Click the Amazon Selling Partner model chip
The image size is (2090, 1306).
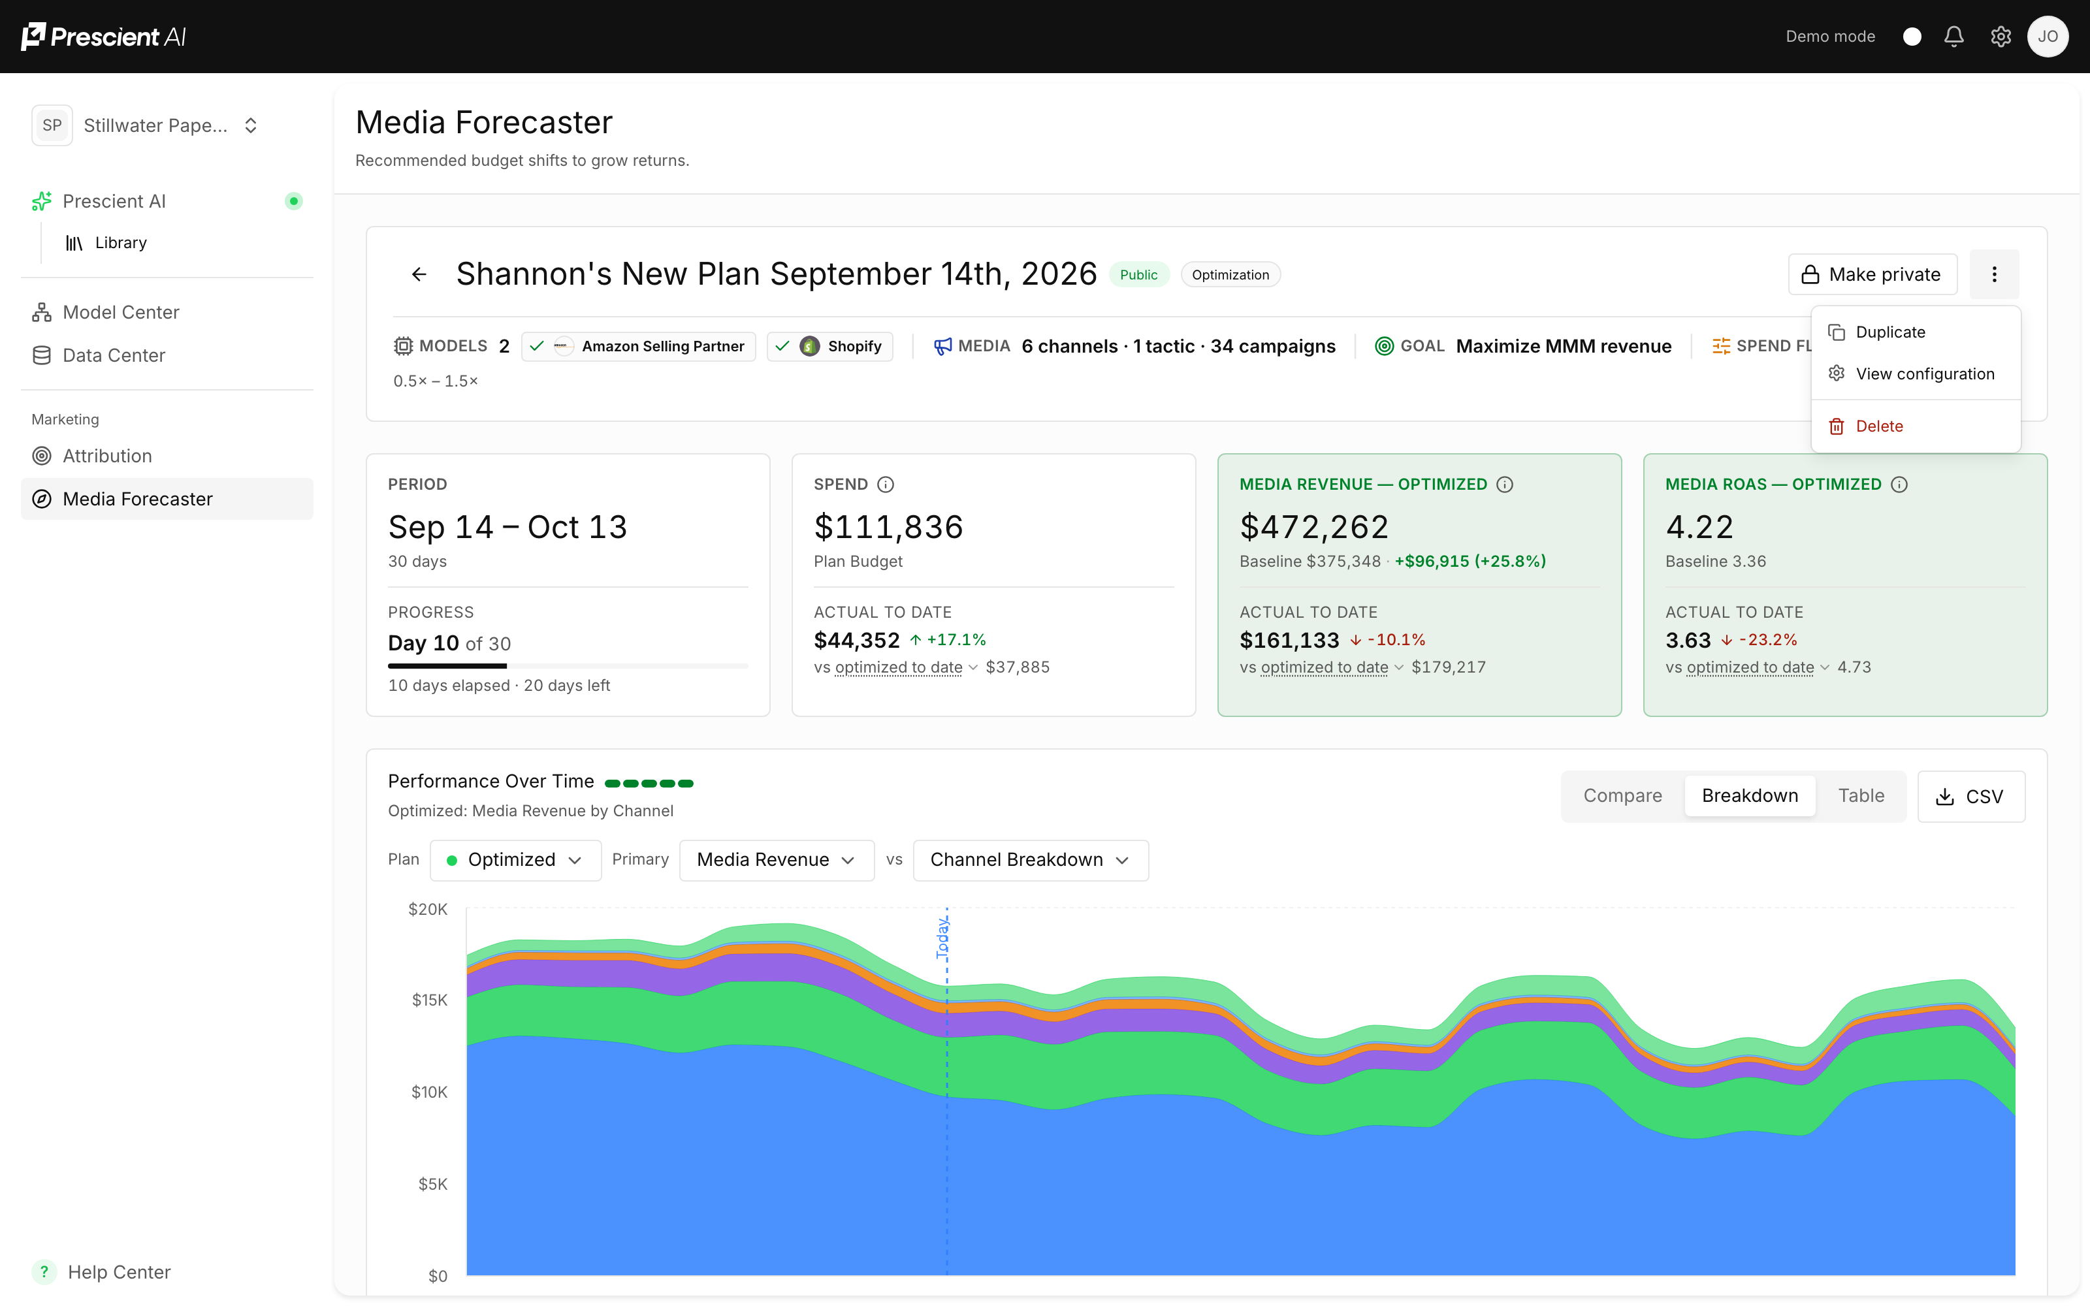[x=638, y=346]
